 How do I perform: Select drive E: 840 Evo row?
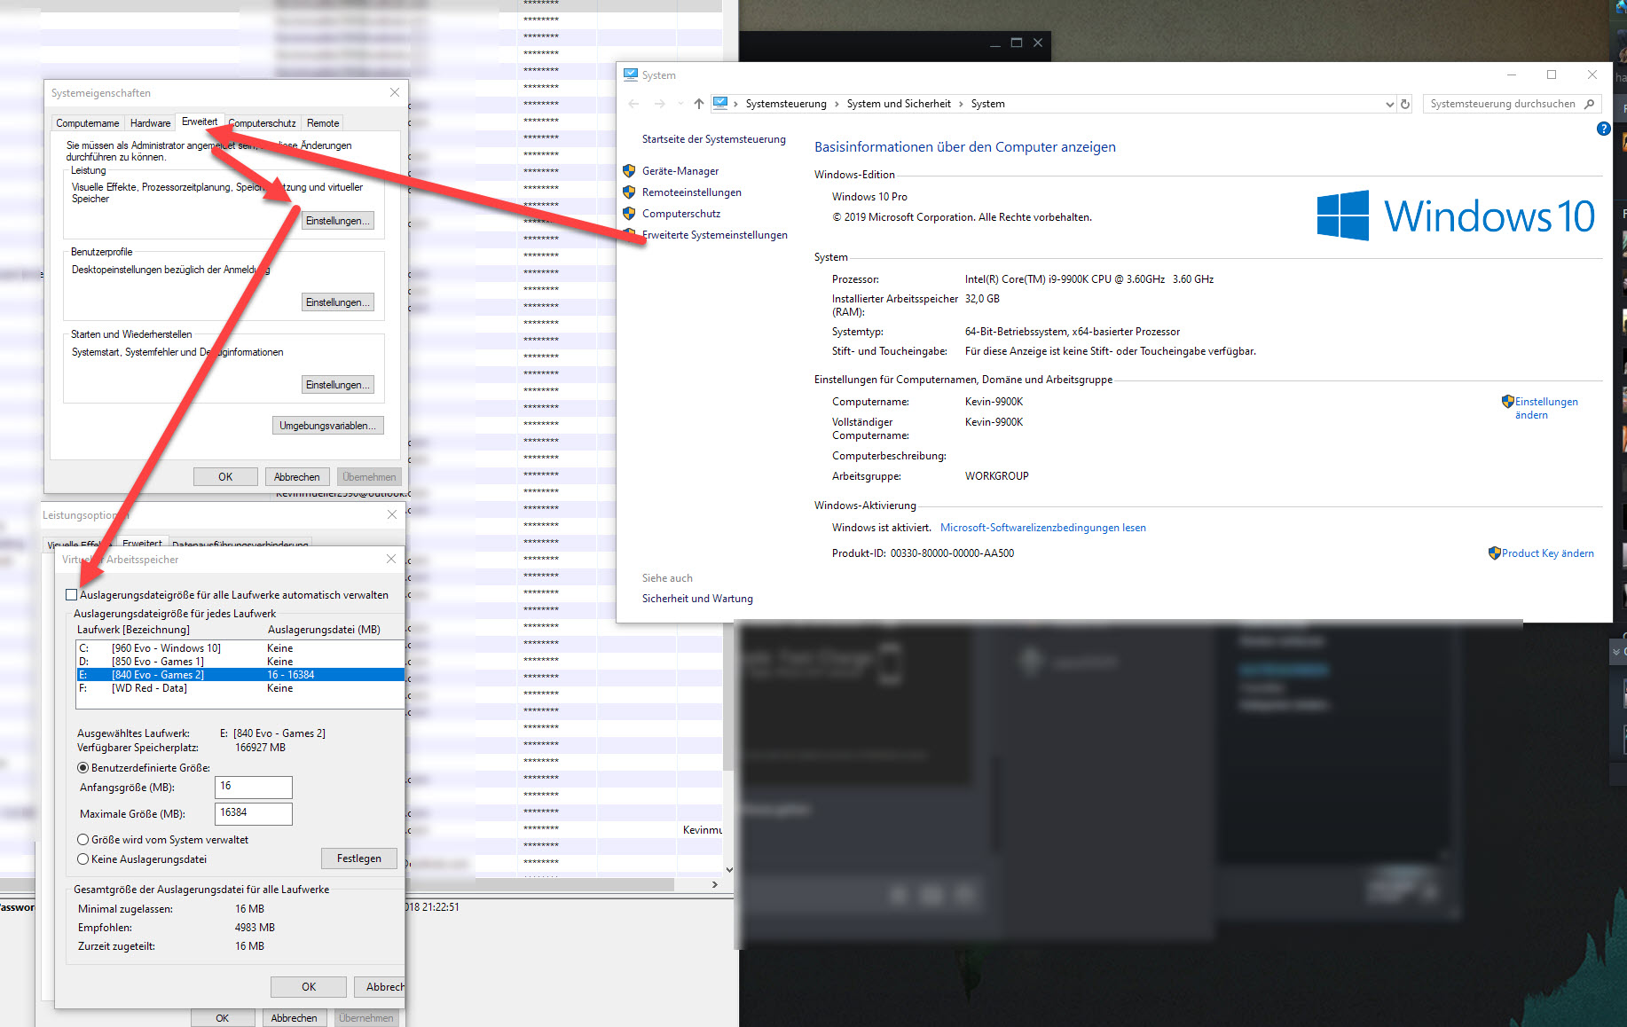(240, 675)
